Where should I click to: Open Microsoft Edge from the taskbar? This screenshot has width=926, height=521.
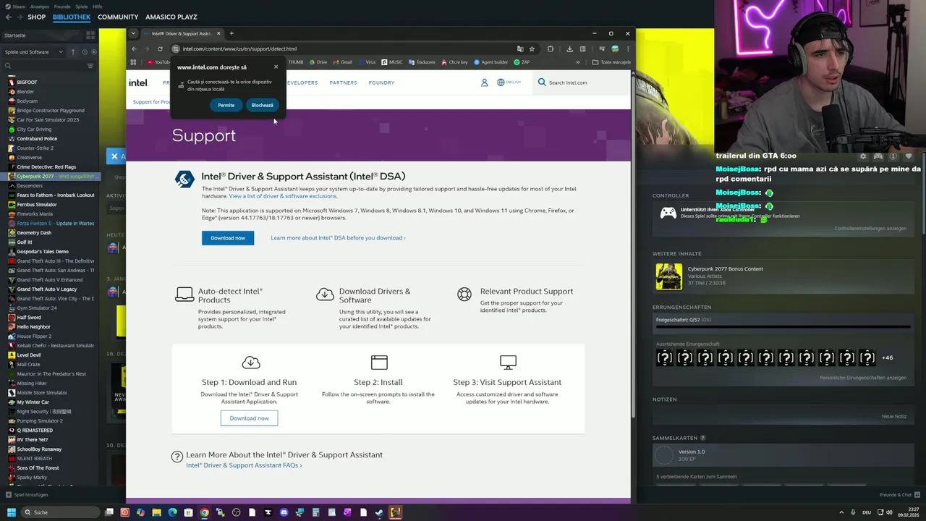172,512
